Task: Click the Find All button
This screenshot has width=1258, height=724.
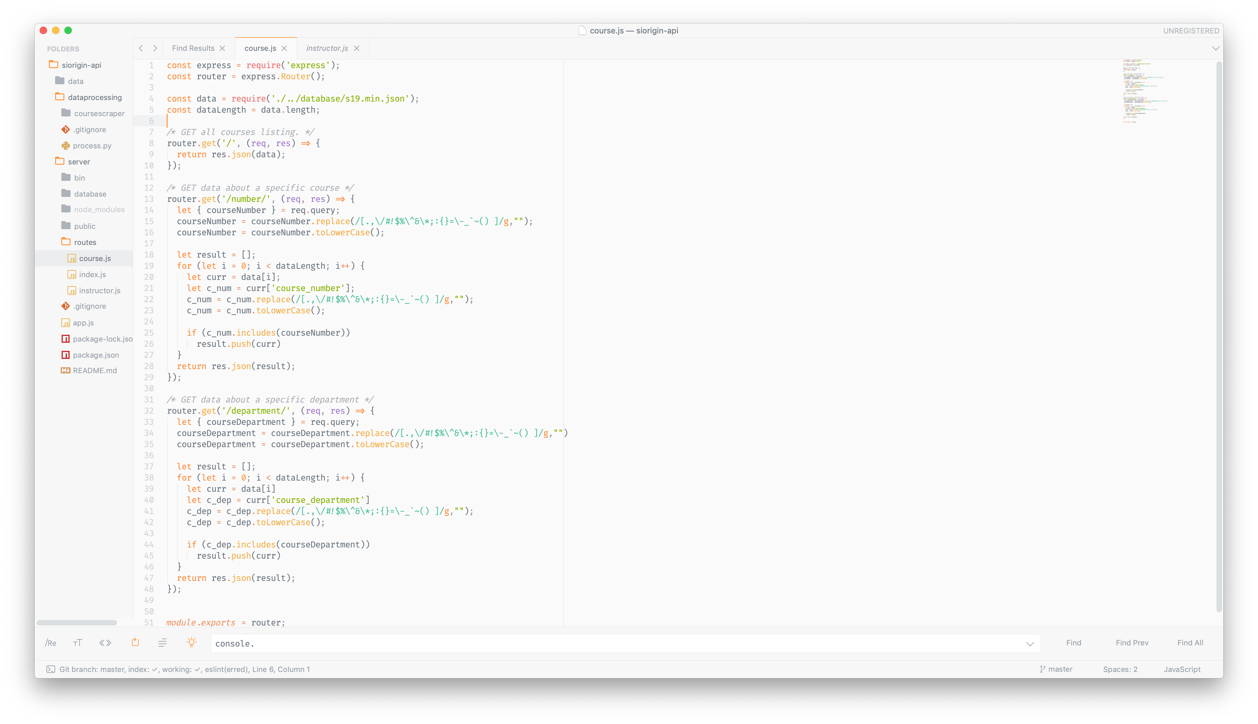Action: coord(1190,643)
